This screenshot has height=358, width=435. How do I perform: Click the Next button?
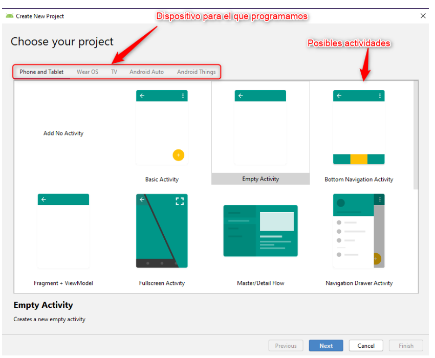[326, 346]
